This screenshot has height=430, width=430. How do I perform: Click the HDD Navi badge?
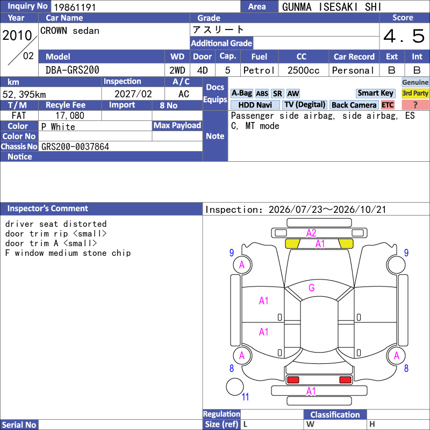pyautogui.click(x=255, y=105)
